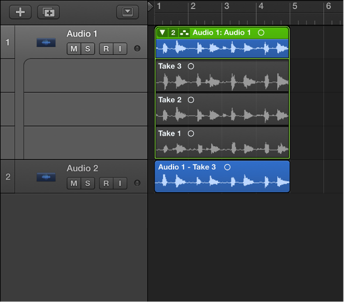Mute the Audio 2 track
344x302 pixels.
(x=74, y=183)
